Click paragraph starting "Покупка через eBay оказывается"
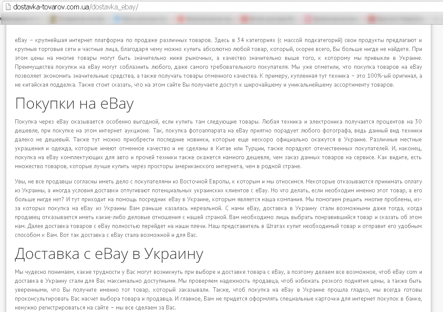The height and width of the screenshot is (312, 443). click(x=219, y=144)
